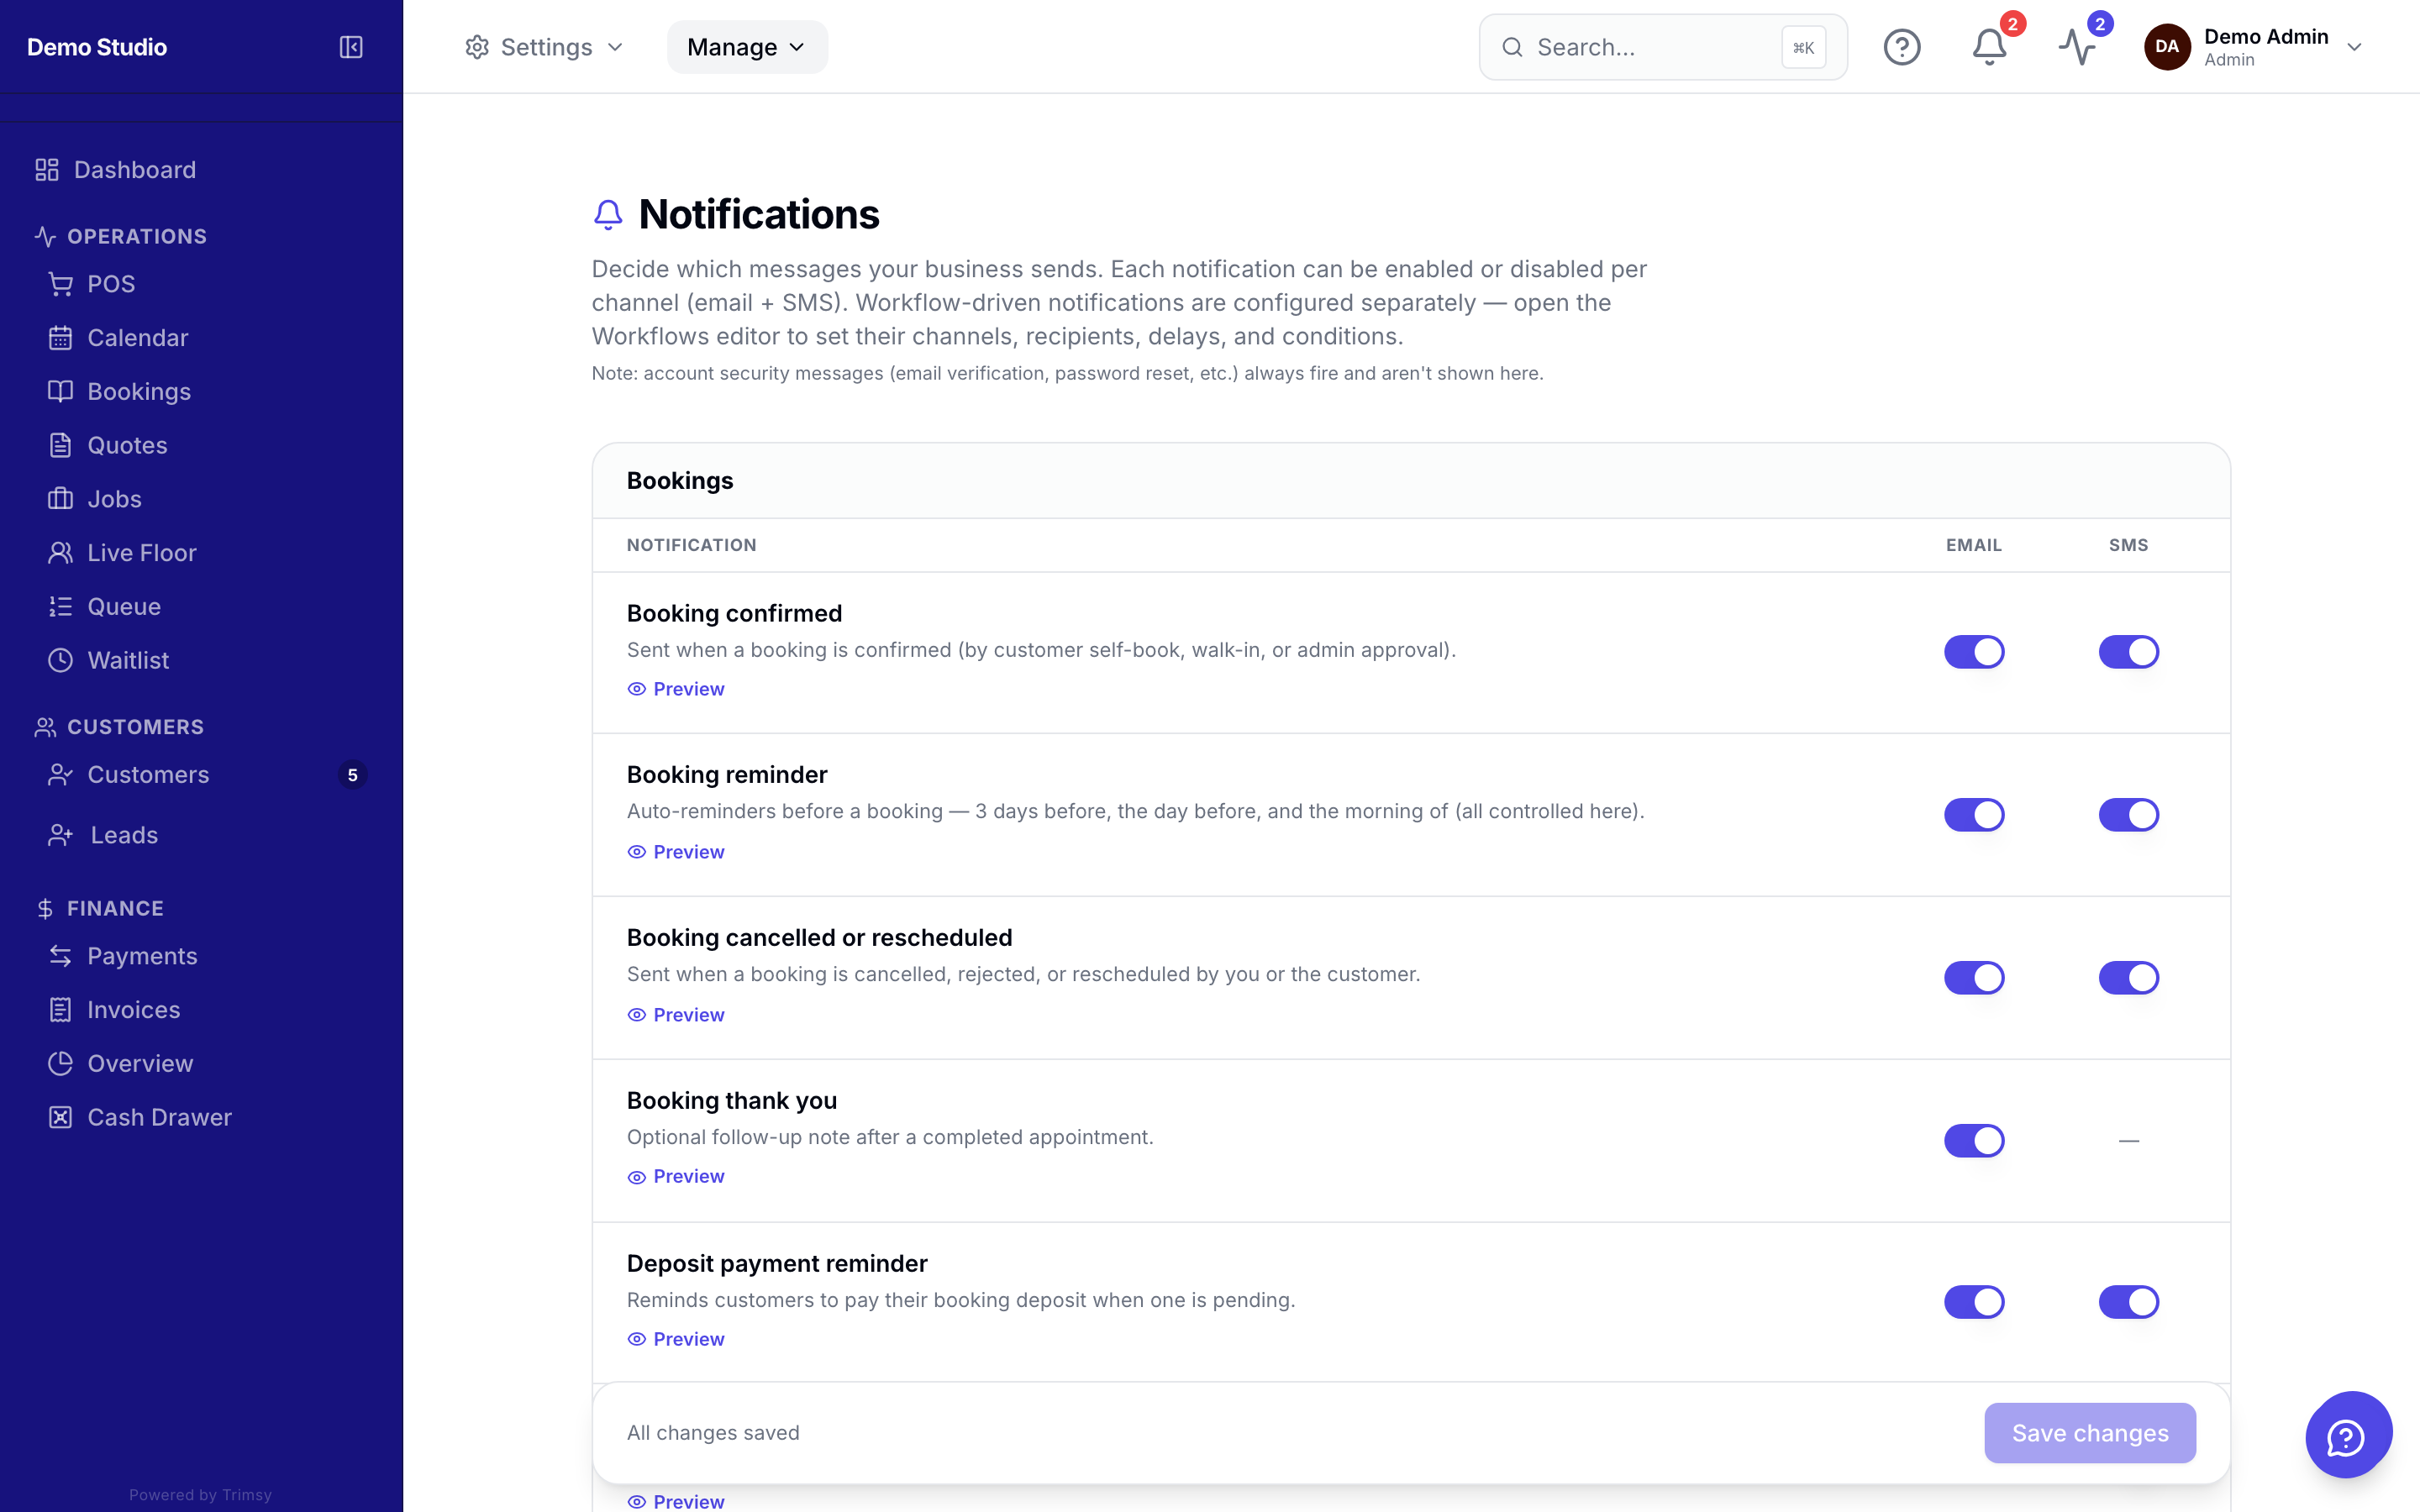Click the Overview pie chart icon
The height and width of the screenshot is (1512, 2420).
pos(61,1064)
